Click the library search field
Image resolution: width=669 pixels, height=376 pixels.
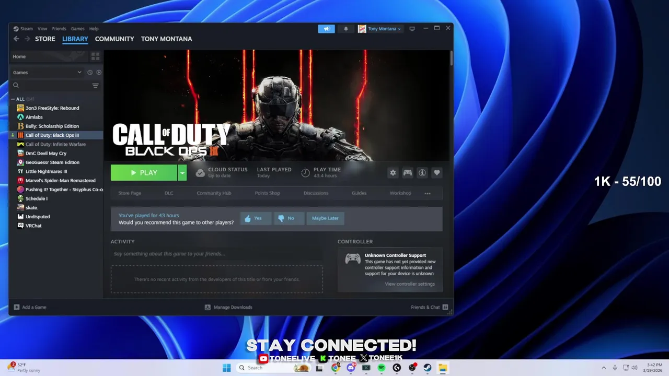pyautogui.click(x=51, y=86)
